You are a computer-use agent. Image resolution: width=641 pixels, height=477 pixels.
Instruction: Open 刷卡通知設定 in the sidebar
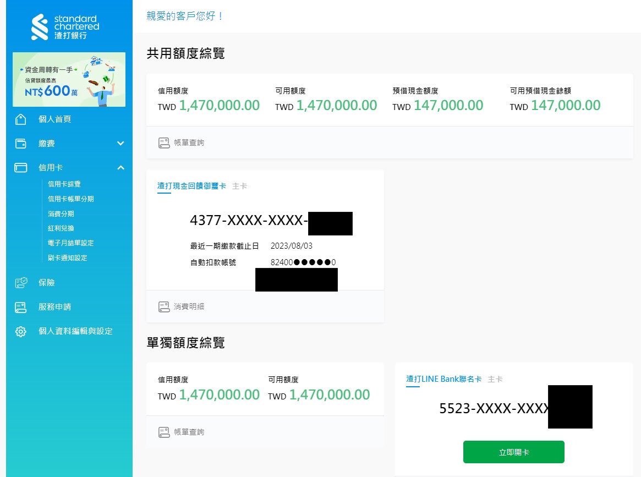[x=68, y=257]
